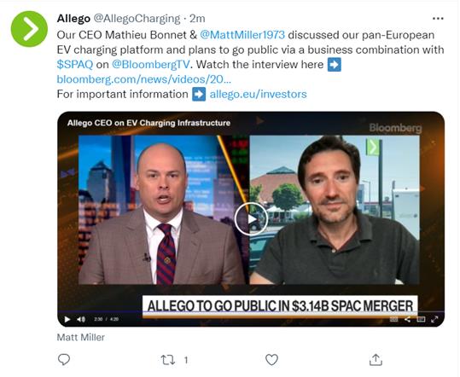This screenshot has height=377, width=460.
Task: Toggle closed captions in the video player
Action: click(393, 319)
